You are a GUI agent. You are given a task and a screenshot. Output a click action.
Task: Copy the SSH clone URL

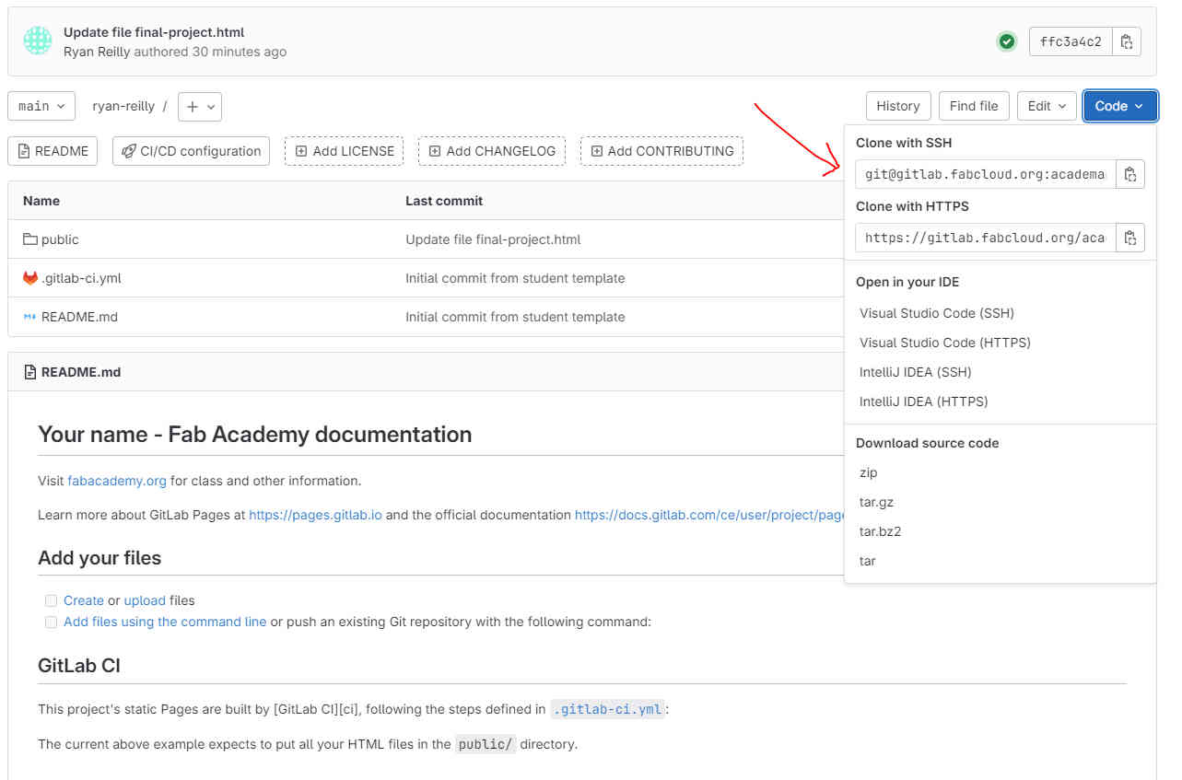1130,173
